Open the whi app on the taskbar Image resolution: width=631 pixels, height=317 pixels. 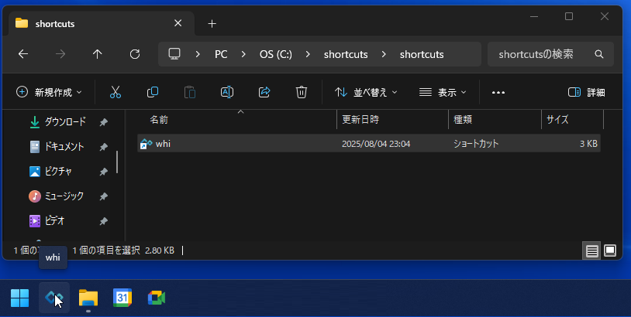[x=54, y=298]
